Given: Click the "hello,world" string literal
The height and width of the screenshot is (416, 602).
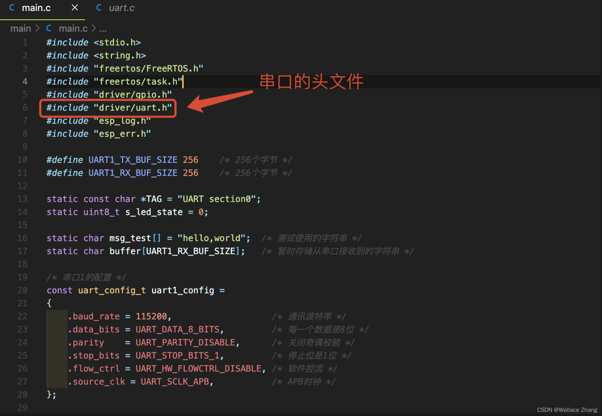Looking at the screenshot, I should click(x=212, y=238).
